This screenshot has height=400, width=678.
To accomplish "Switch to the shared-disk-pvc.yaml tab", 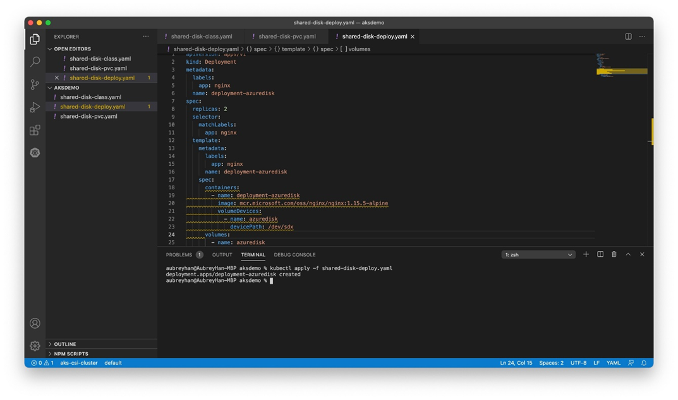I will (287, 37).
